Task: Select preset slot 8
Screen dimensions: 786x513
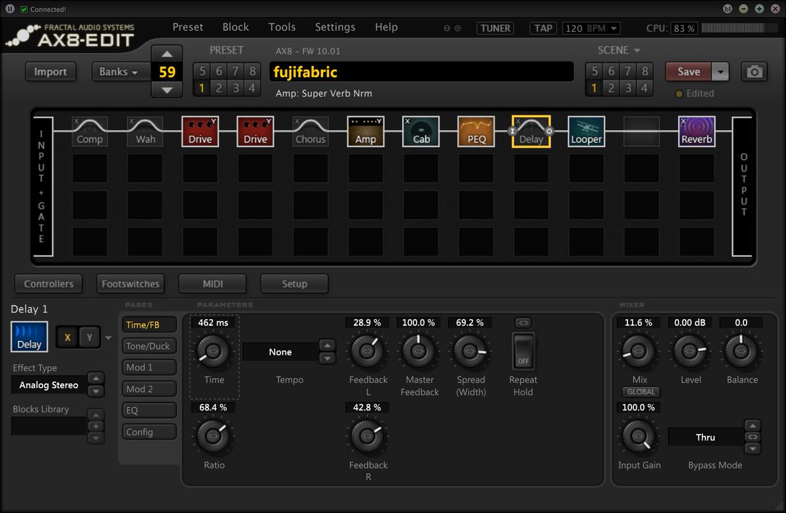Action: click(x=252, y=71)
